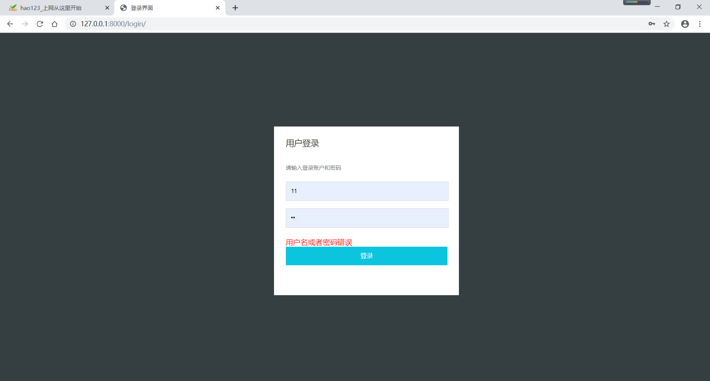Open the browser home page
Viewport: 710px width, 381px height.
click(54, 24)
